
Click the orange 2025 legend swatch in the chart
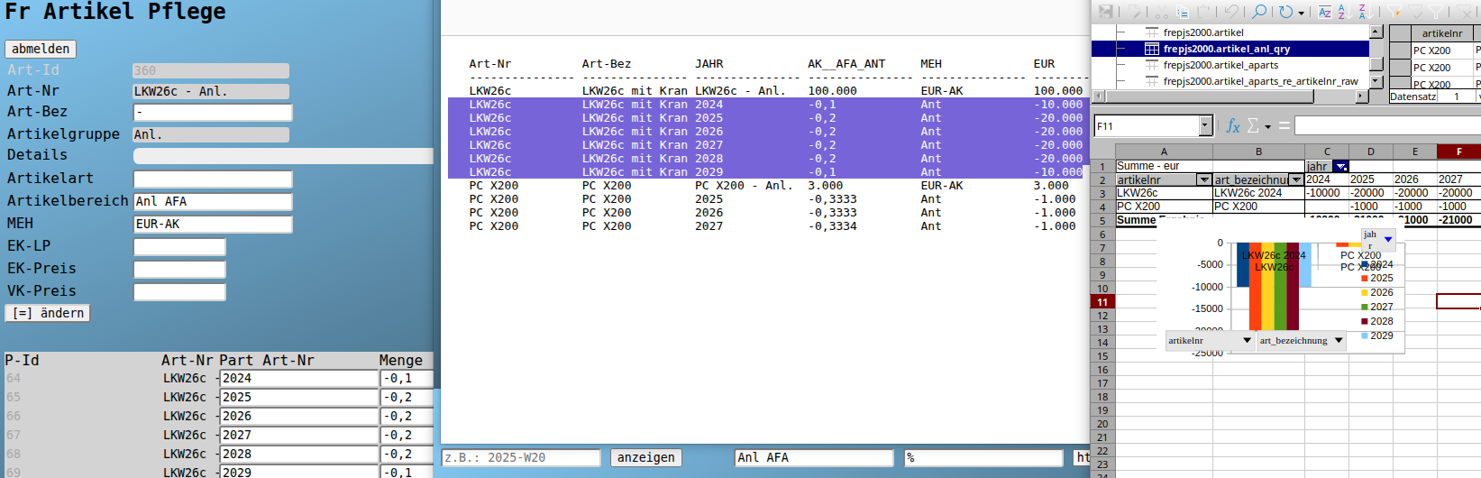[1365, 279]
